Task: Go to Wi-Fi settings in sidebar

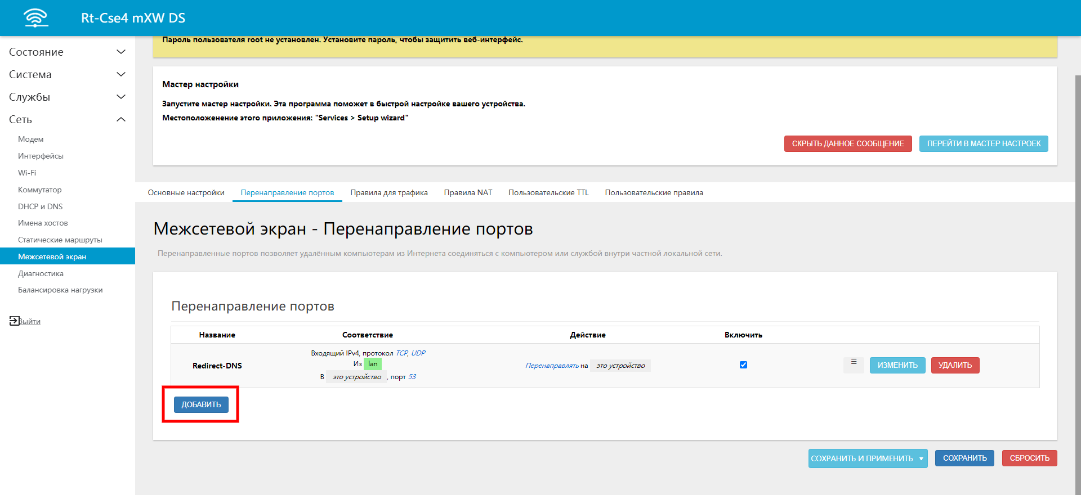Action: [x=27, y=173]
